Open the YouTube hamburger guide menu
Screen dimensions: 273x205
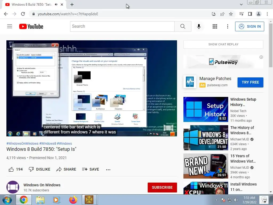[x=10, y=26]
